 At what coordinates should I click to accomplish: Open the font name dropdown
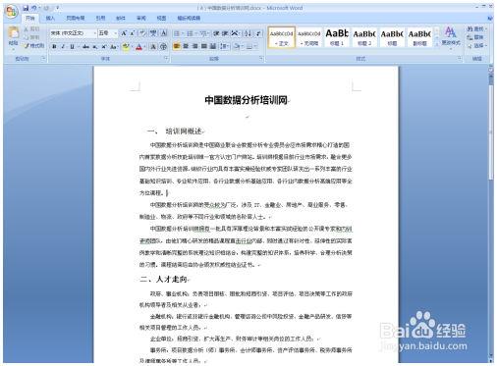tap(95, 33)
